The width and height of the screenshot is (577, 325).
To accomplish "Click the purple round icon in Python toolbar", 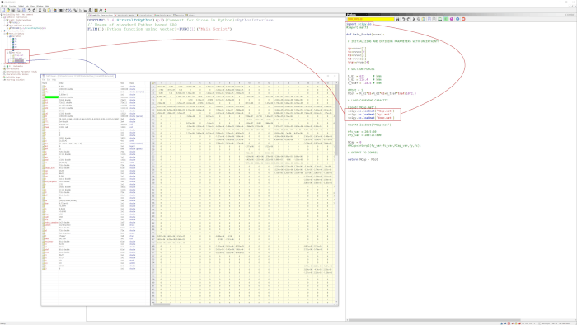I will [x=452, y=19].
